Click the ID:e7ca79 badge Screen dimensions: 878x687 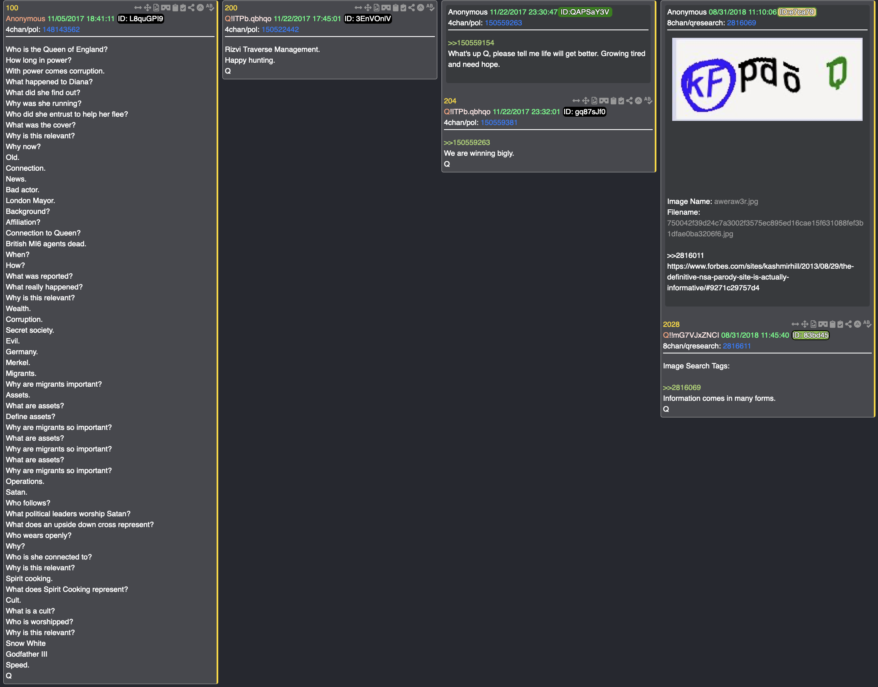tap(797, 12)
